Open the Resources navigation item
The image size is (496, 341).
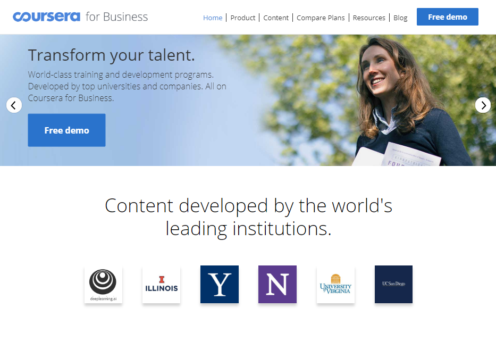point(369,18)
